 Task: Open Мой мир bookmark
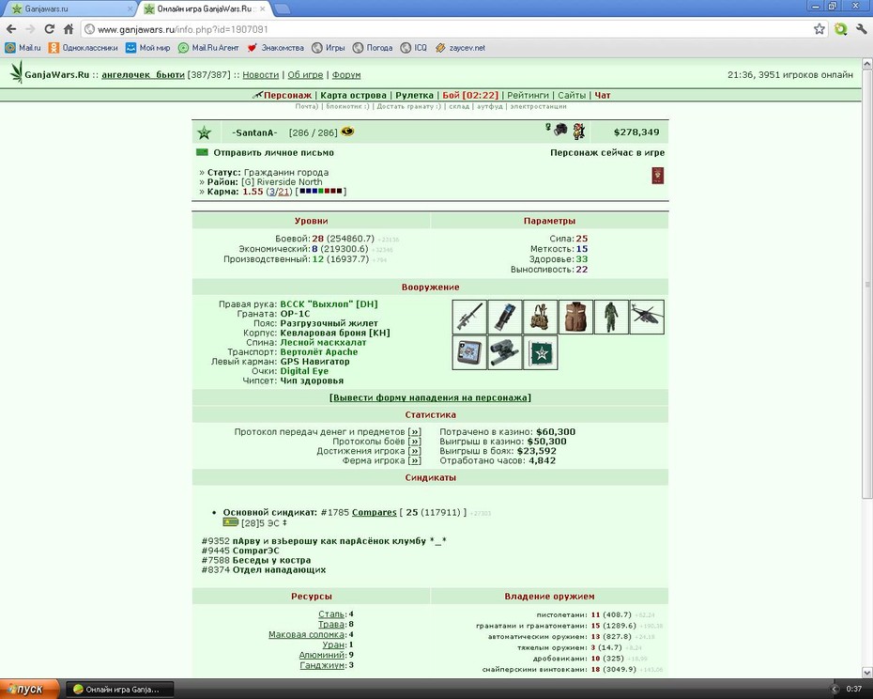pos(148,48)
